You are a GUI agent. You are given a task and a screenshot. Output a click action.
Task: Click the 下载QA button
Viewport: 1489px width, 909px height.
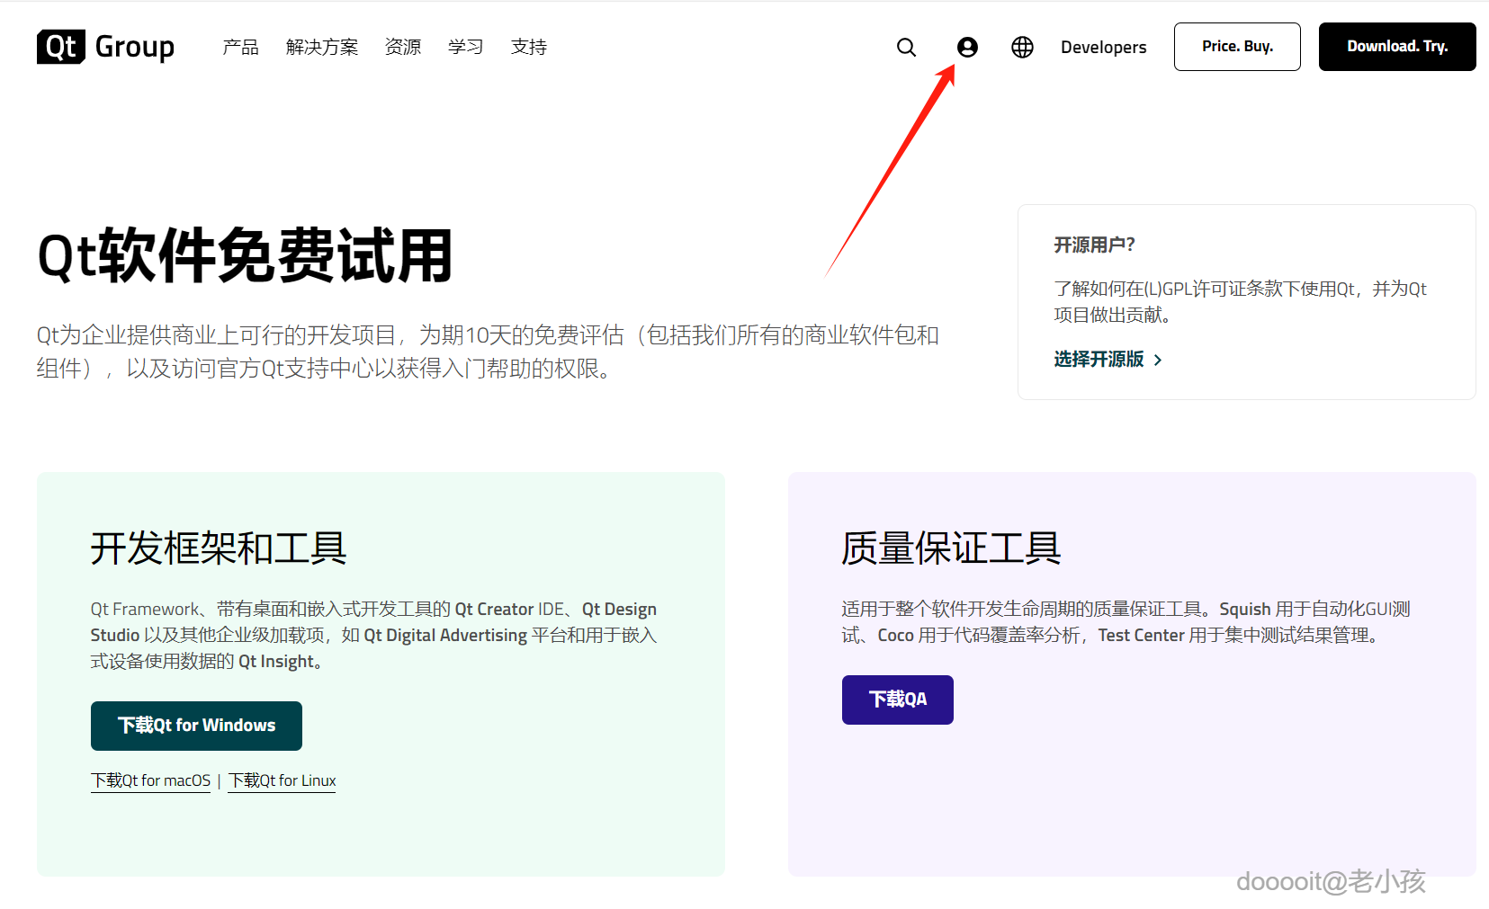point(896,700)
